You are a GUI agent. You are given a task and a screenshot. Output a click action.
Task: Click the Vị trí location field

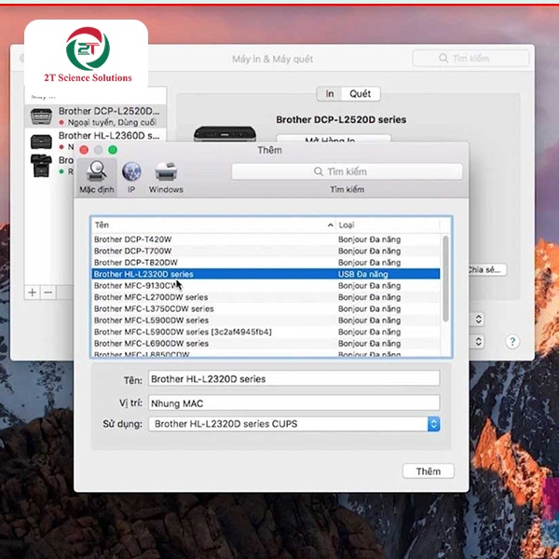(293, 402)
